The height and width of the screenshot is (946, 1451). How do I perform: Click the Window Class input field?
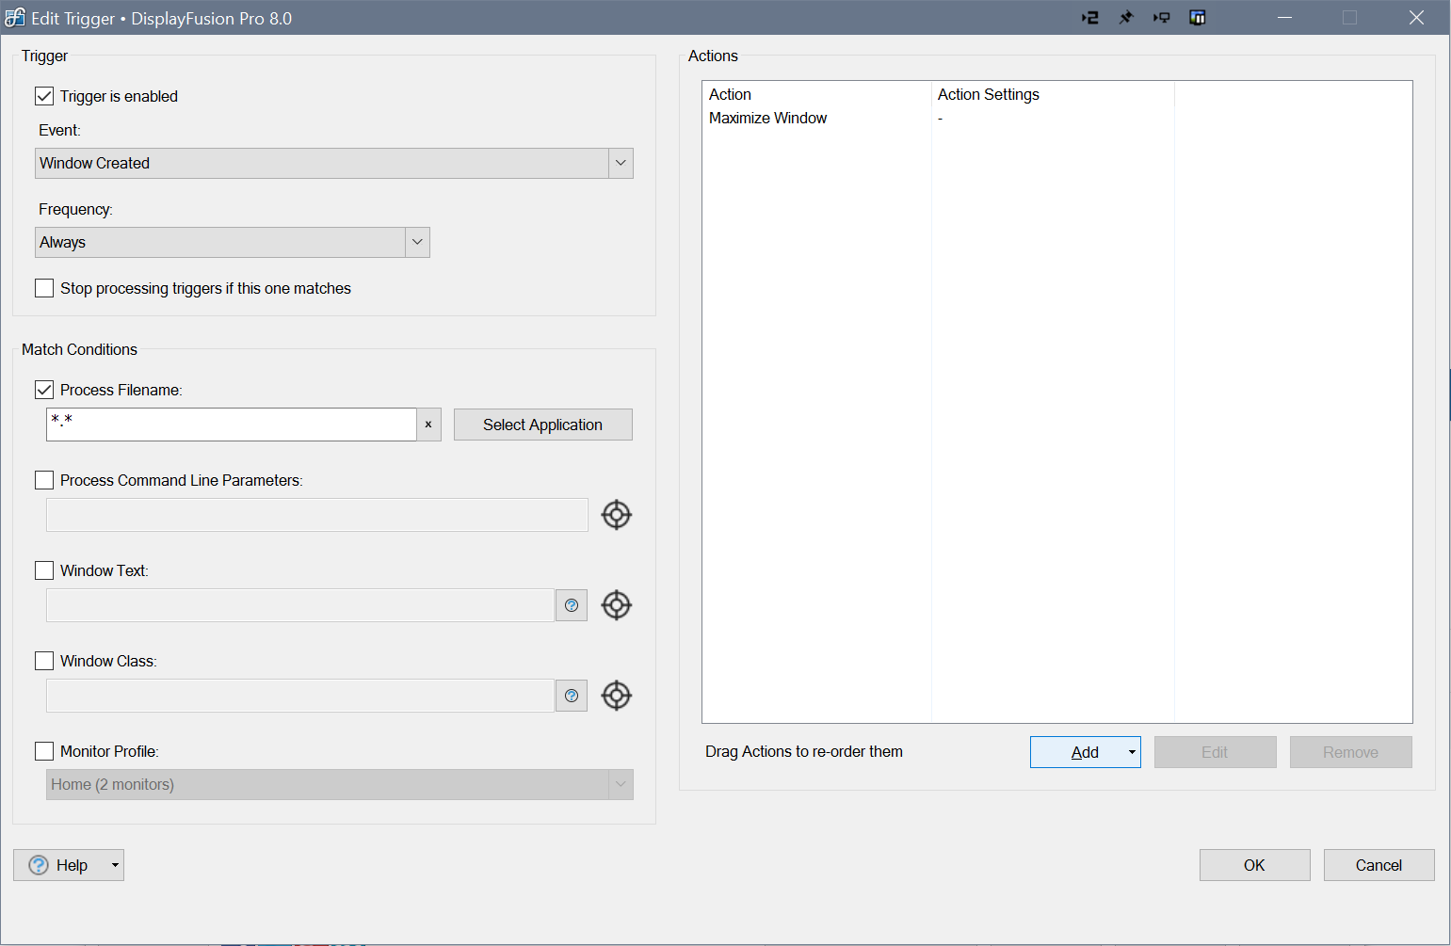point(300,696)
